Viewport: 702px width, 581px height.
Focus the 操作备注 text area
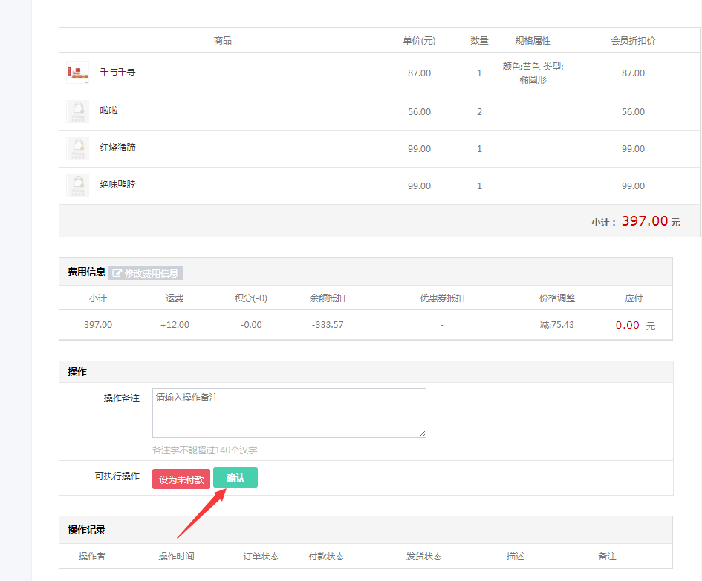click(x=289, y=413)
